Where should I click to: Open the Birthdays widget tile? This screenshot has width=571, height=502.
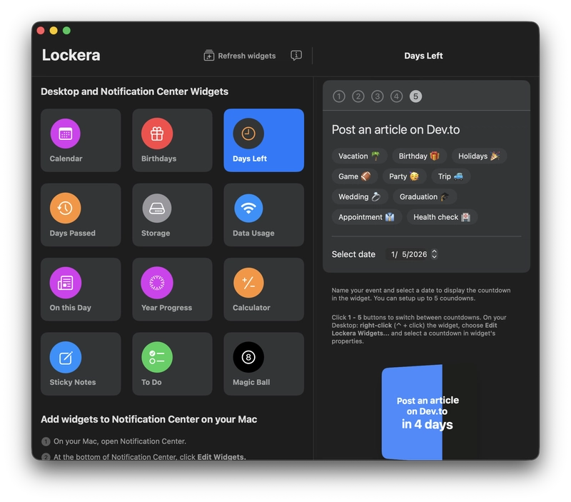[x=172, y=140]
